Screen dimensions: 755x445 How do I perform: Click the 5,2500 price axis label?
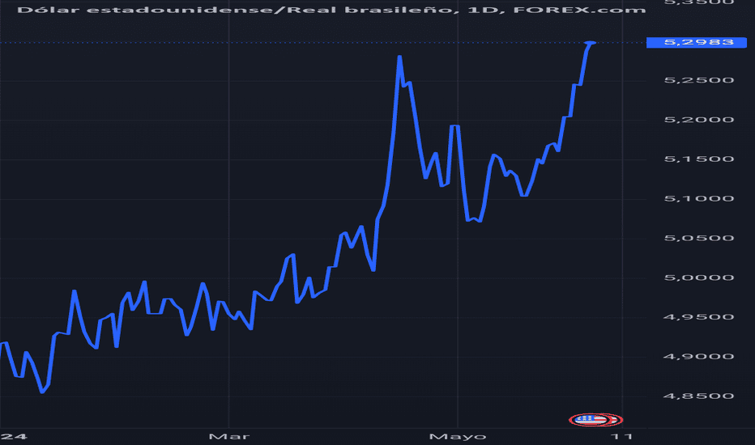click(x=698, y=80)
